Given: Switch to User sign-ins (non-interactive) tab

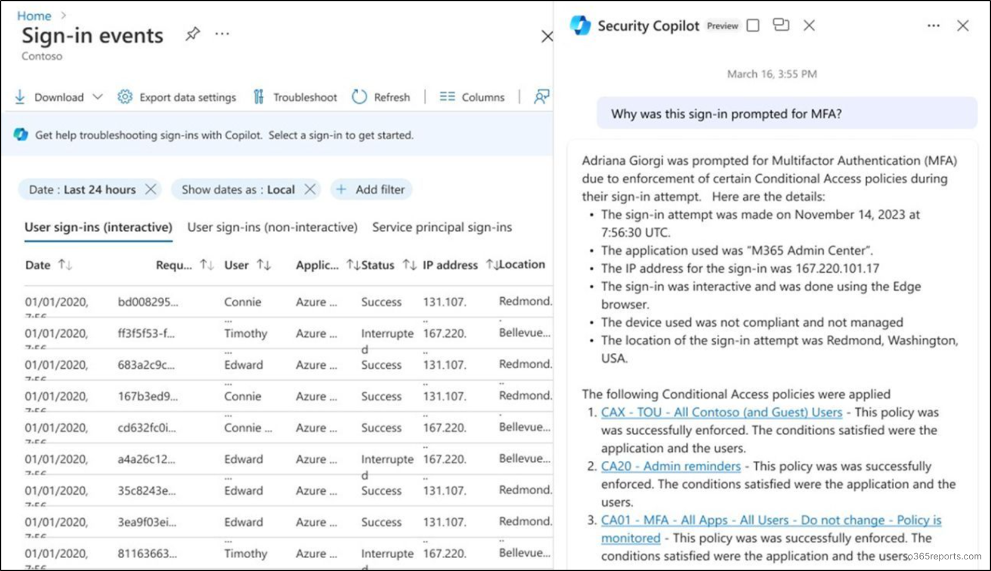Looking at the screenshot, I should click(272, 227).
